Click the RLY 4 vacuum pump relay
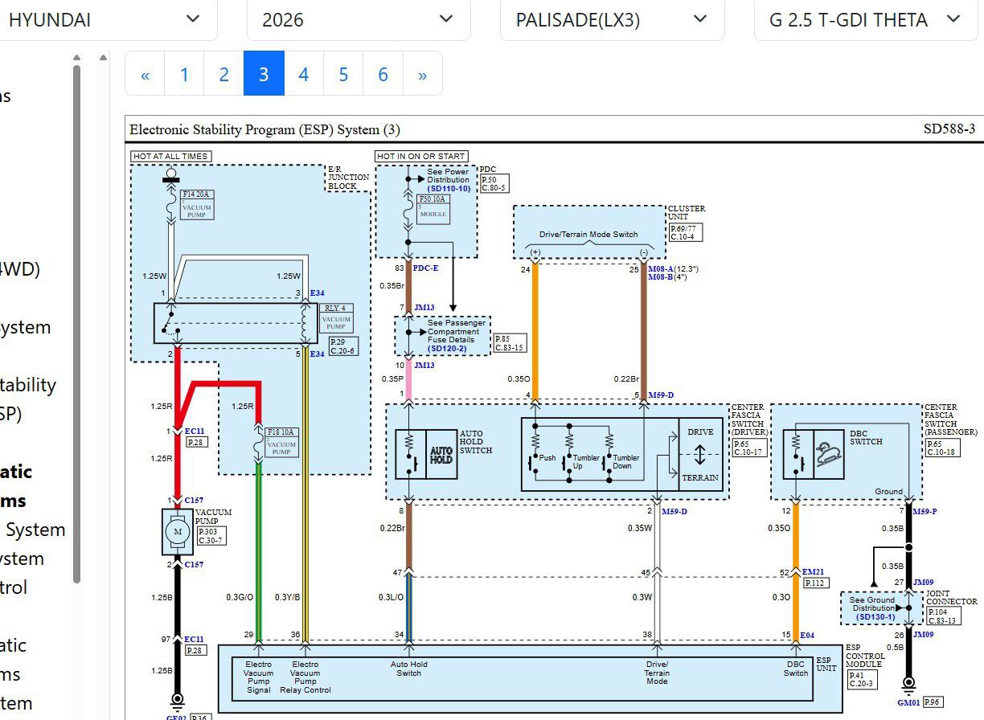The width and height of the screenshot is (984, 720). [336, 317]
